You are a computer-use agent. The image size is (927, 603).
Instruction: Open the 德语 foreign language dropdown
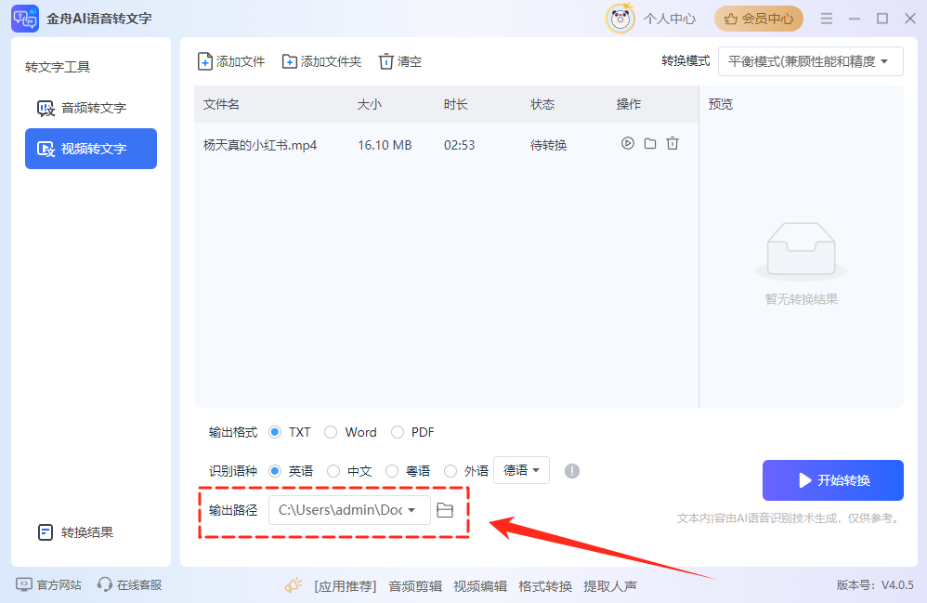pos(521,470)
